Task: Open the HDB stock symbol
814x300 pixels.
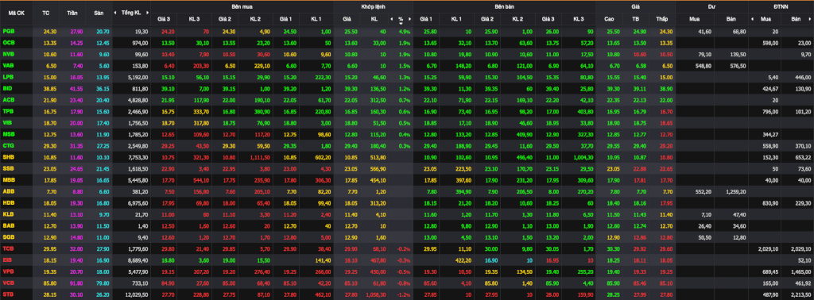Action: click(x=9, y=202)
